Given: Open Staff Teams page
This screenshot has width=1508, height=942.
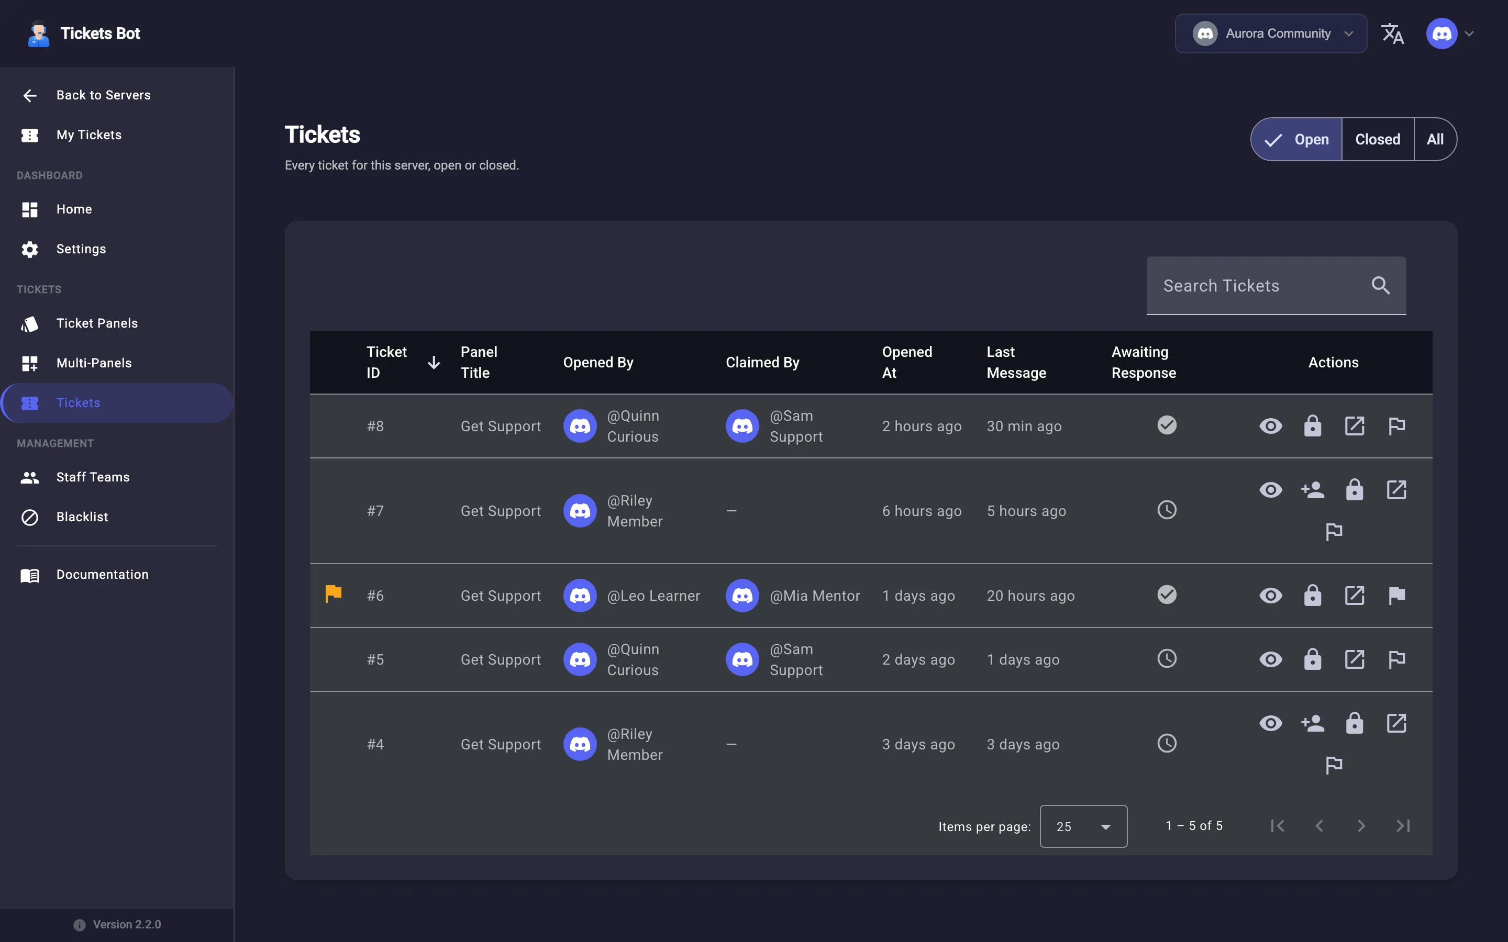Looking at the screenshot, I should (117, 477).
